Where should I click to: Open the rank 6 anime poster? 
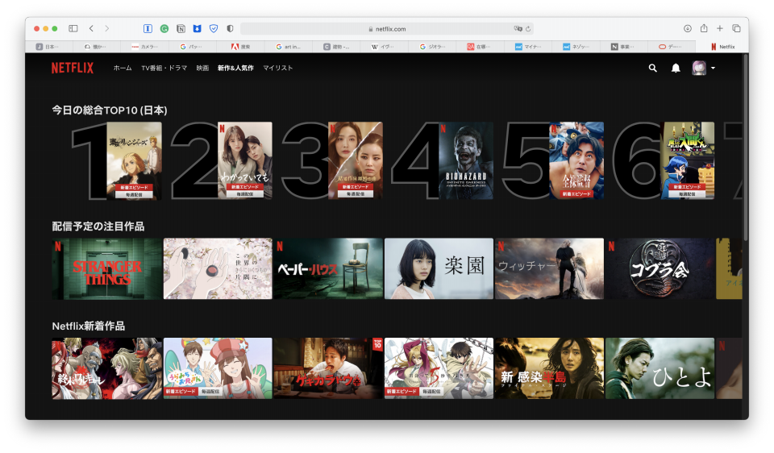point(687,161)
